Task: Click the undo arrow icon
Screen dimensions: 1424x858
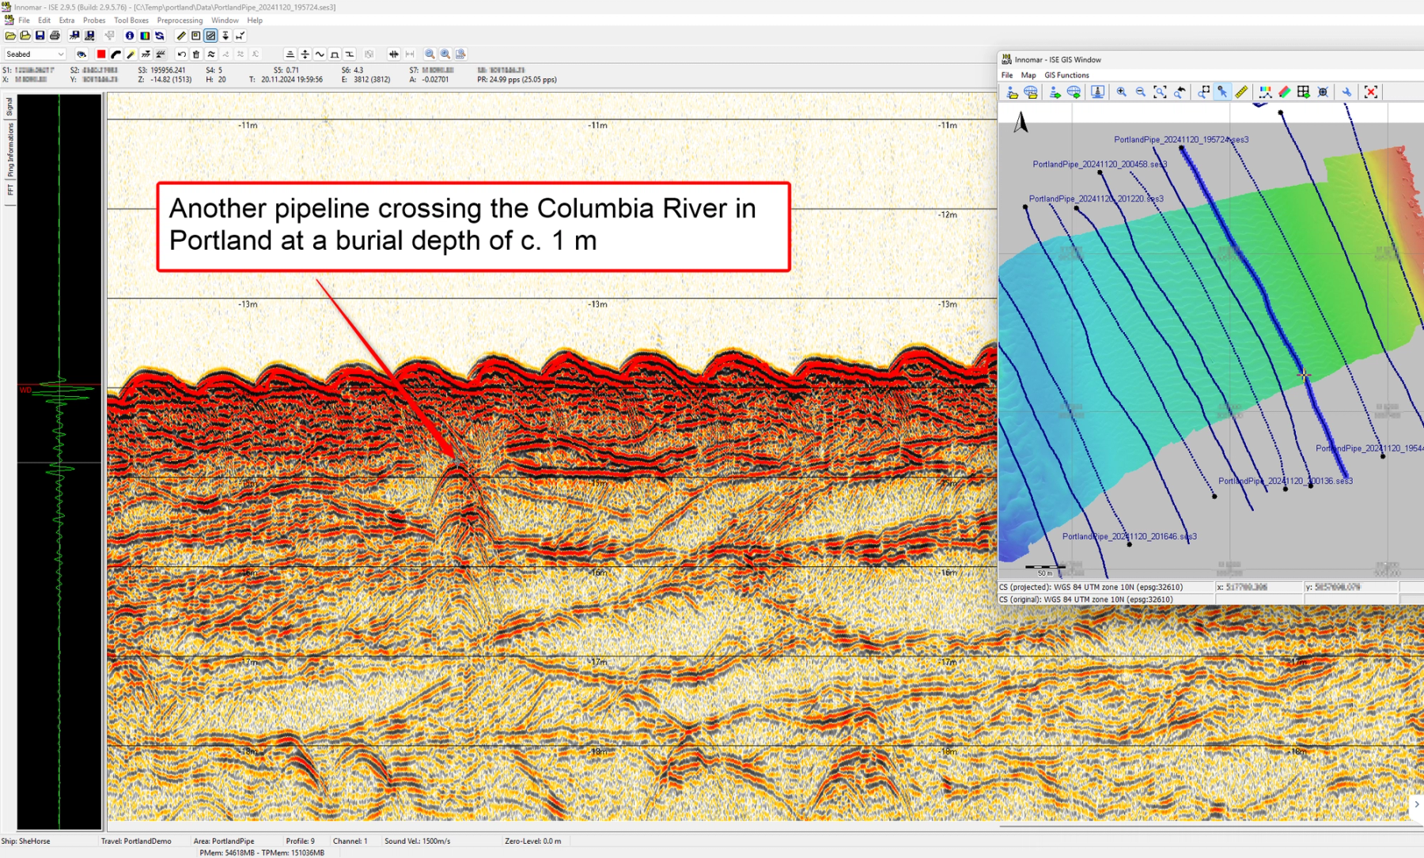Action: (x=181, y=54)
